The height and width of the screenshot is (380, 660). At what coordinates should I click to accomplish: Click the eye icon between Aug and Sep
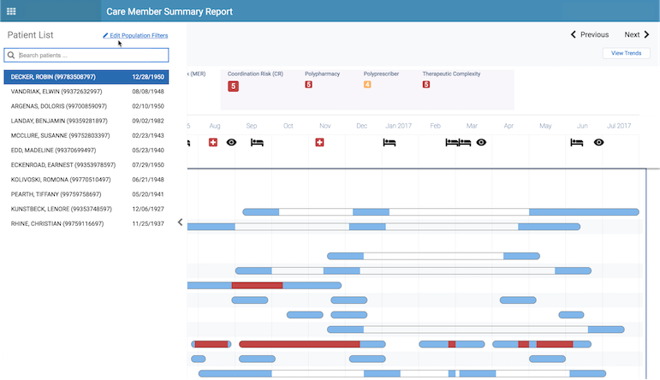tap(231, 142)
